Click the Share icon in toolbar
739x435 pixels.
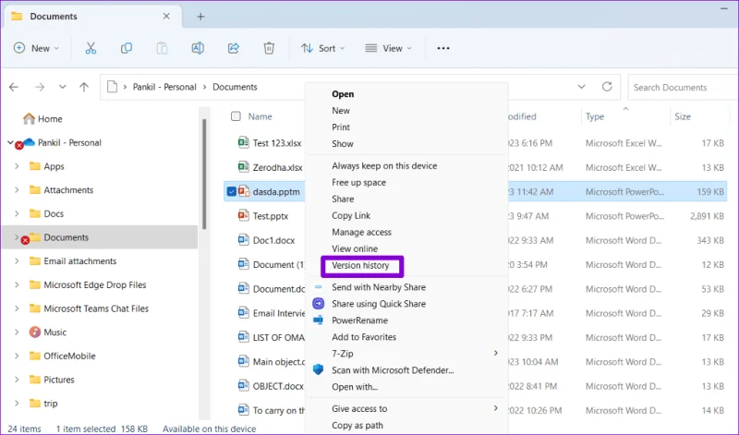pos(234,48)
